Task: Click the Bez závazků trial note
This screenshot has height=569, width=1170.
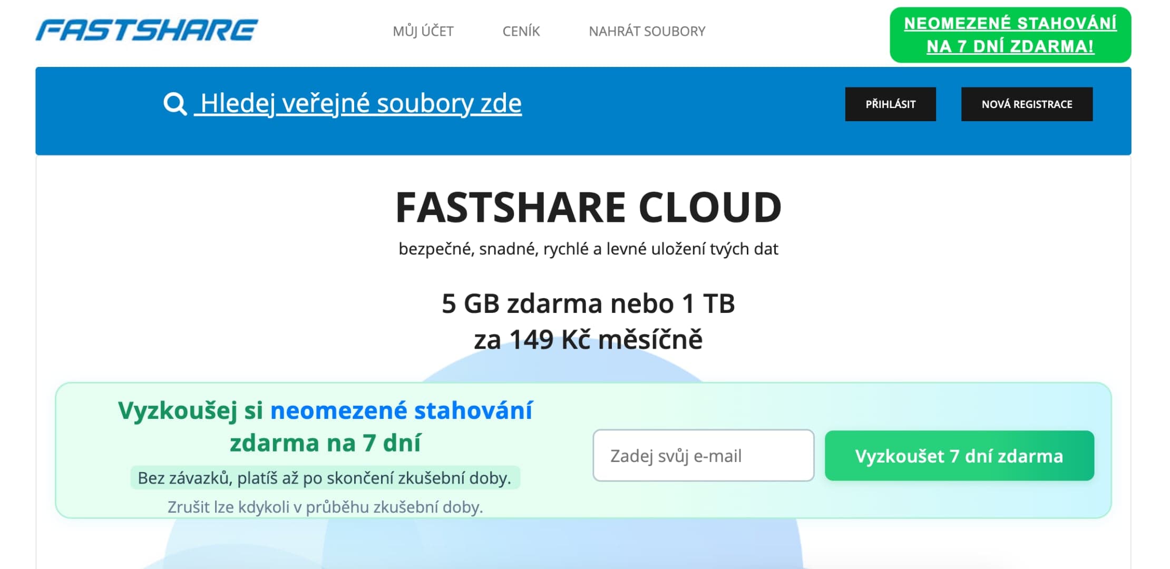Action: click(x=325, y=478)
